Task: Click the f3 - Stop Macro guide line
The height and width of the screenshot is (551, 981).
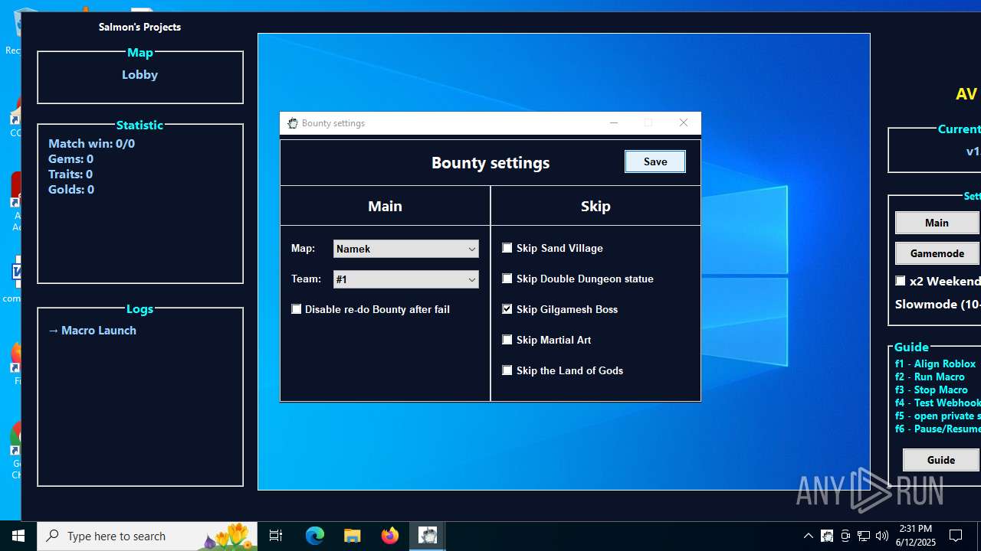Action: click(931, 390)
